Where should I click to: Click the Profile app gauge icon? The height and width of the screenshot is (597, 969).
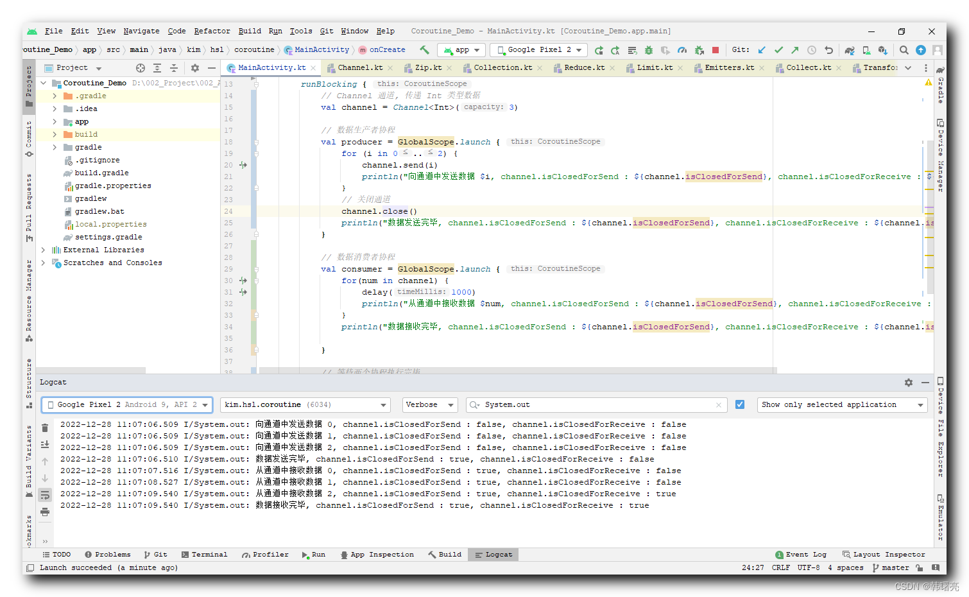[682, 50]
